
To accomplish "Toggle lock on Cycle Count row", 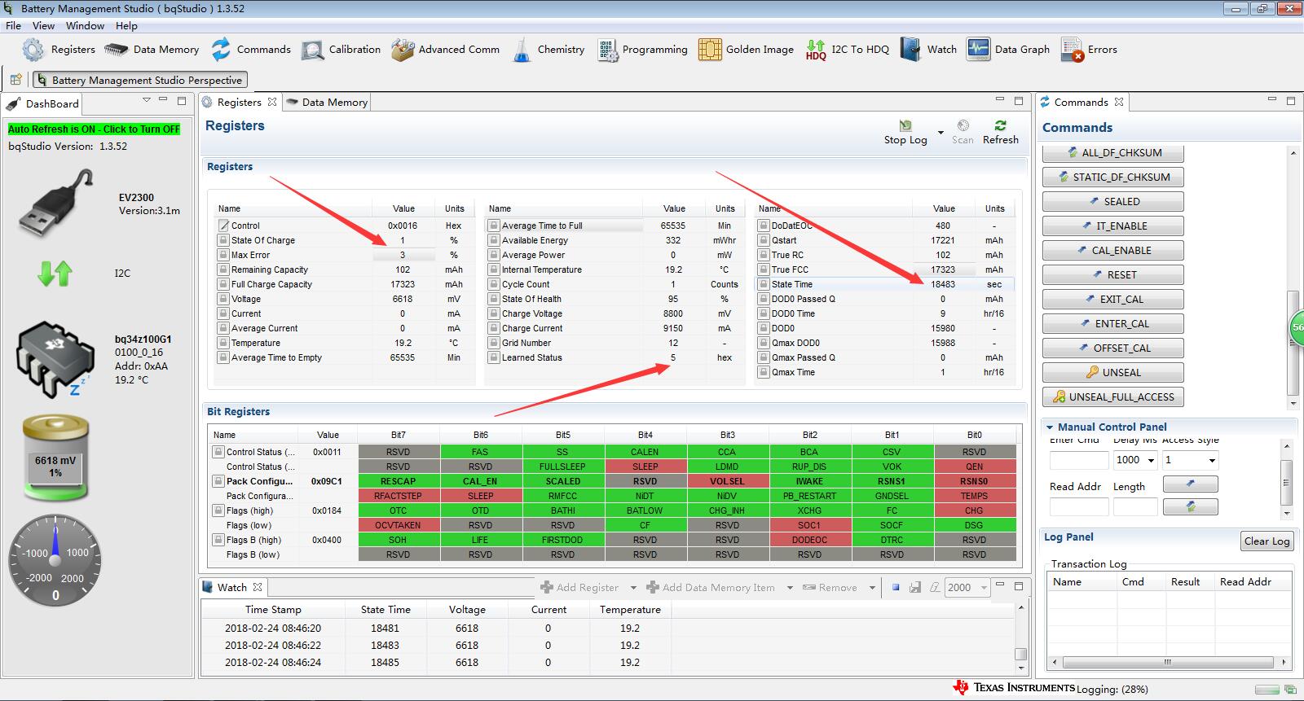I will pos(493,284).
